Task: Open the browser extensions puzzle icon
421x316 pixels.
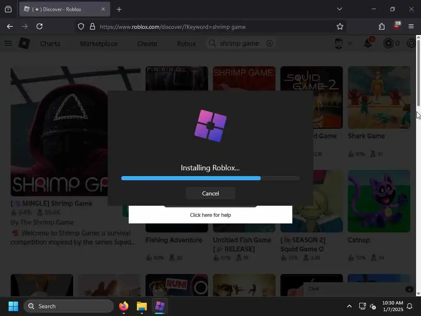Action: tap(382, 26)
